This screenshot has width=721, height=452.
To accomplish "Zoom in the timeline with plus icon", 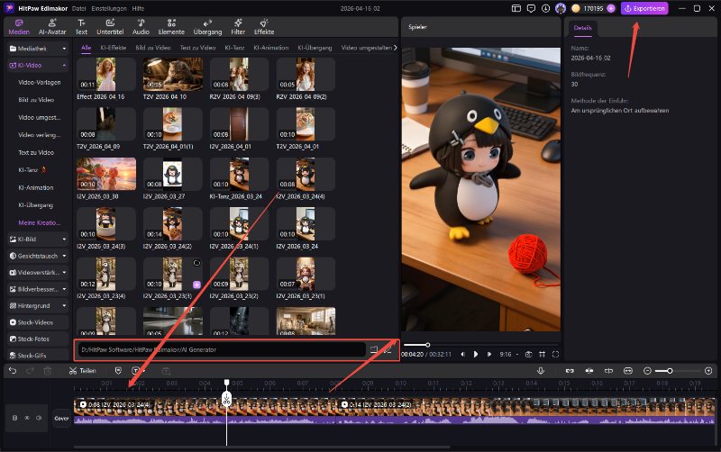I will tap(708, 371).
